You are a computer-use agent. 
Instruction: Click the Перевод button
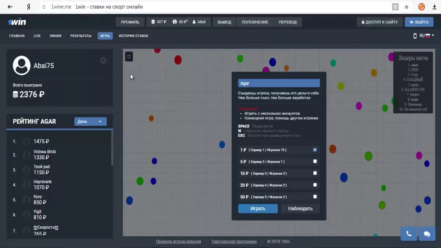tap(288, 22)
